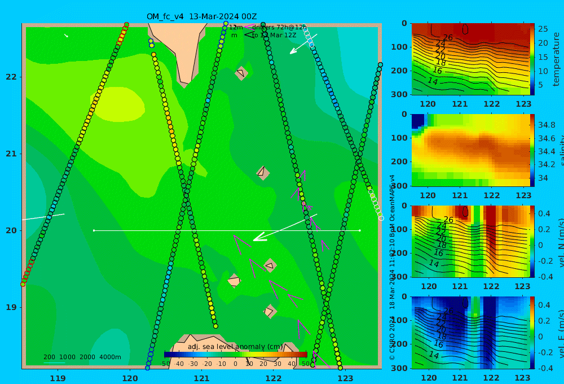Click the '300' depth tick of salinity panel
Viewport: 564px width, 384px height.
[400, 186]
